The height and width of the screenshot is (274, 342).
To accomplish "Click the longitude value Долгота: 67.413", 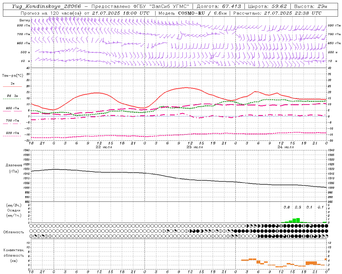I will (x=219, y=6).
